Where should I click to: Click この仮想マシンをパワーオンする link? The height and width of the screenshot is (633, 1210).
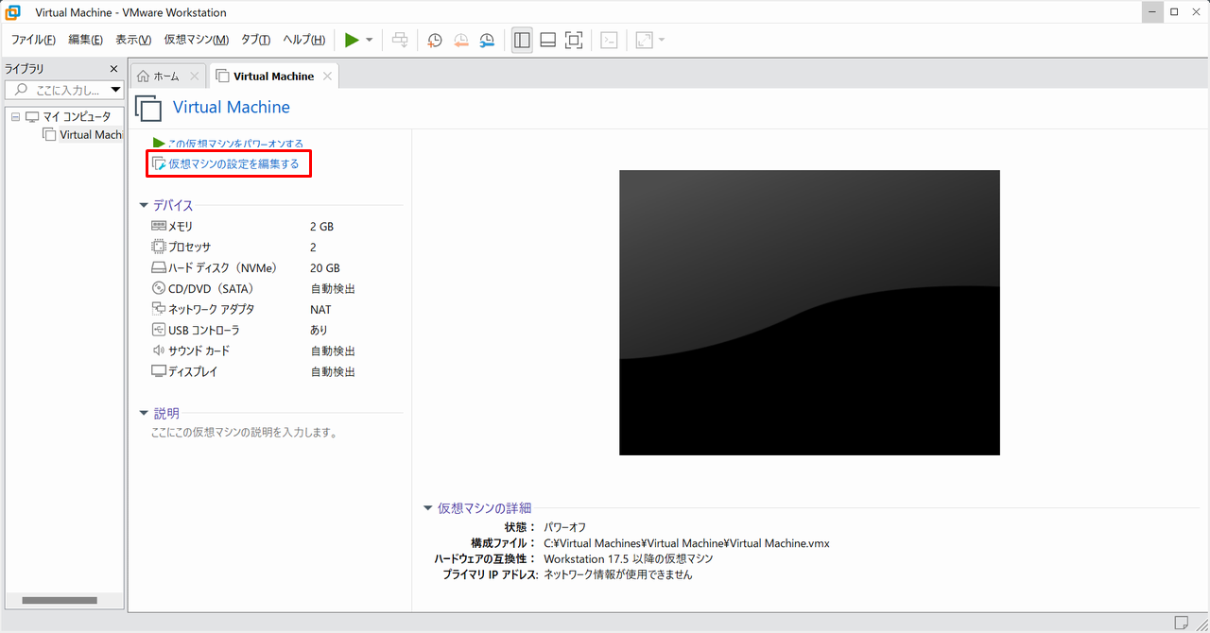pos(234,144)
